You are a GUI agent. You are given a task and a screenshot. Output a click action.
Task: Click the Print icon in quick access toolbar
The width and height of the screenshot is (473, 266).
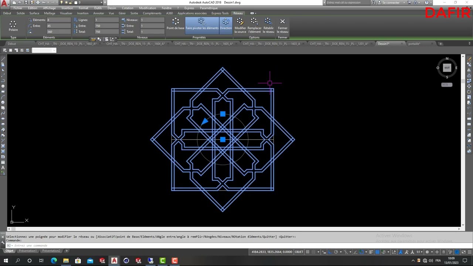point(38,3)
